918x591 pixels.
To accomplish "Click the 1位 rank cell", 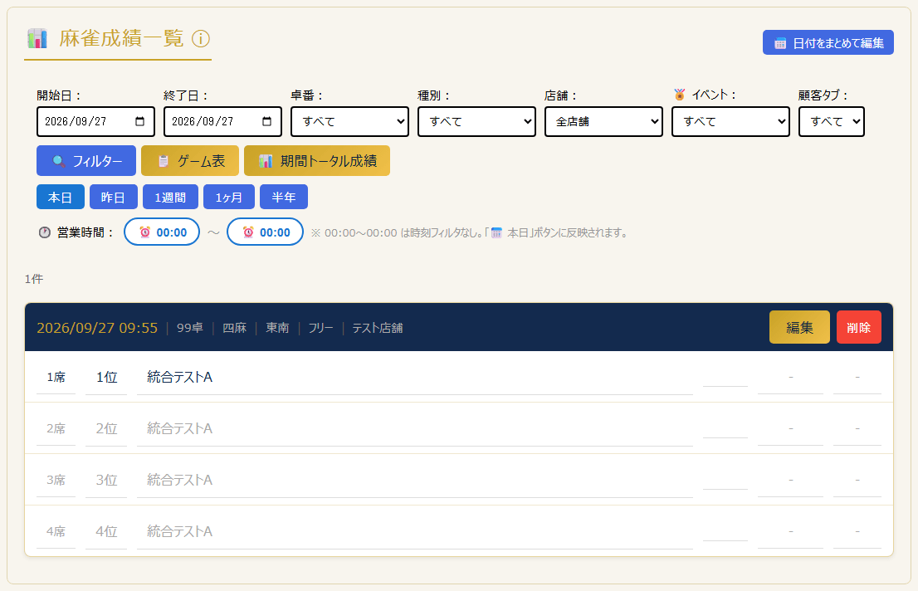I will (x=106, y=377).
